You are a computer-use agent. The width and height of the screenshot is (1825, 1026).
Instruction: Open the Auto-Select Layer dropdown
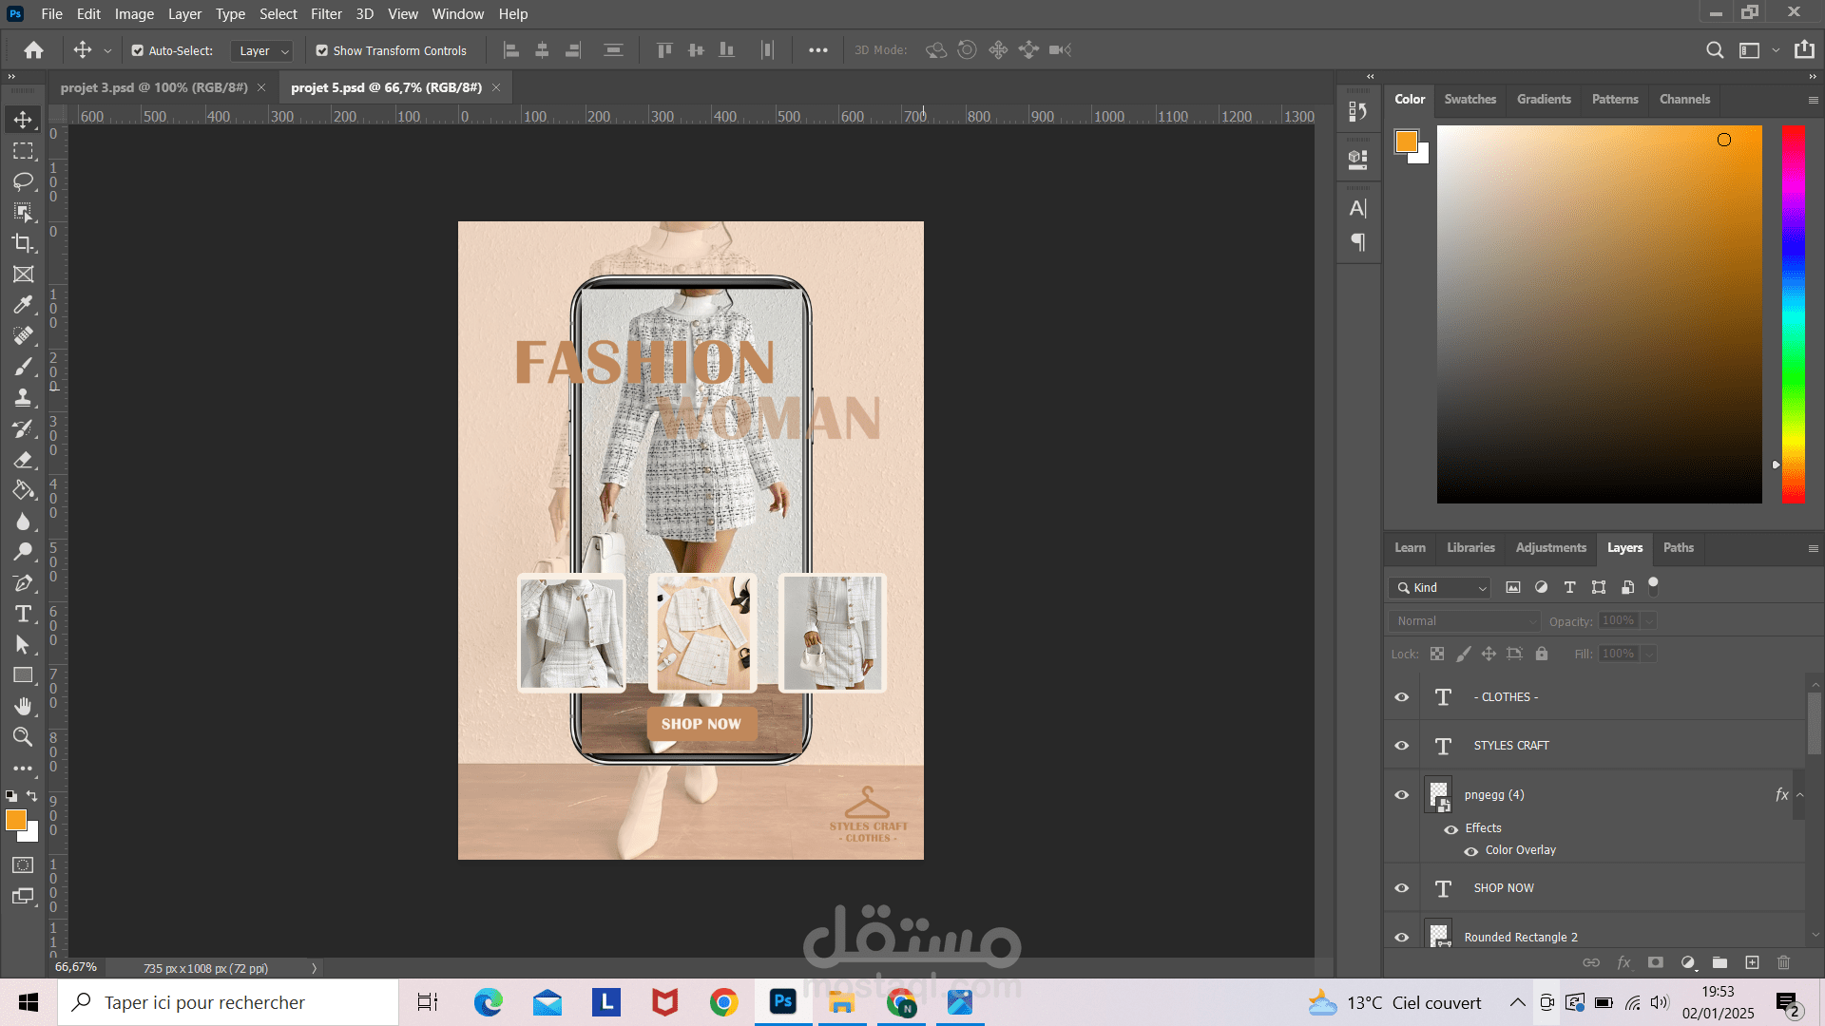click(x=262, y=50)
